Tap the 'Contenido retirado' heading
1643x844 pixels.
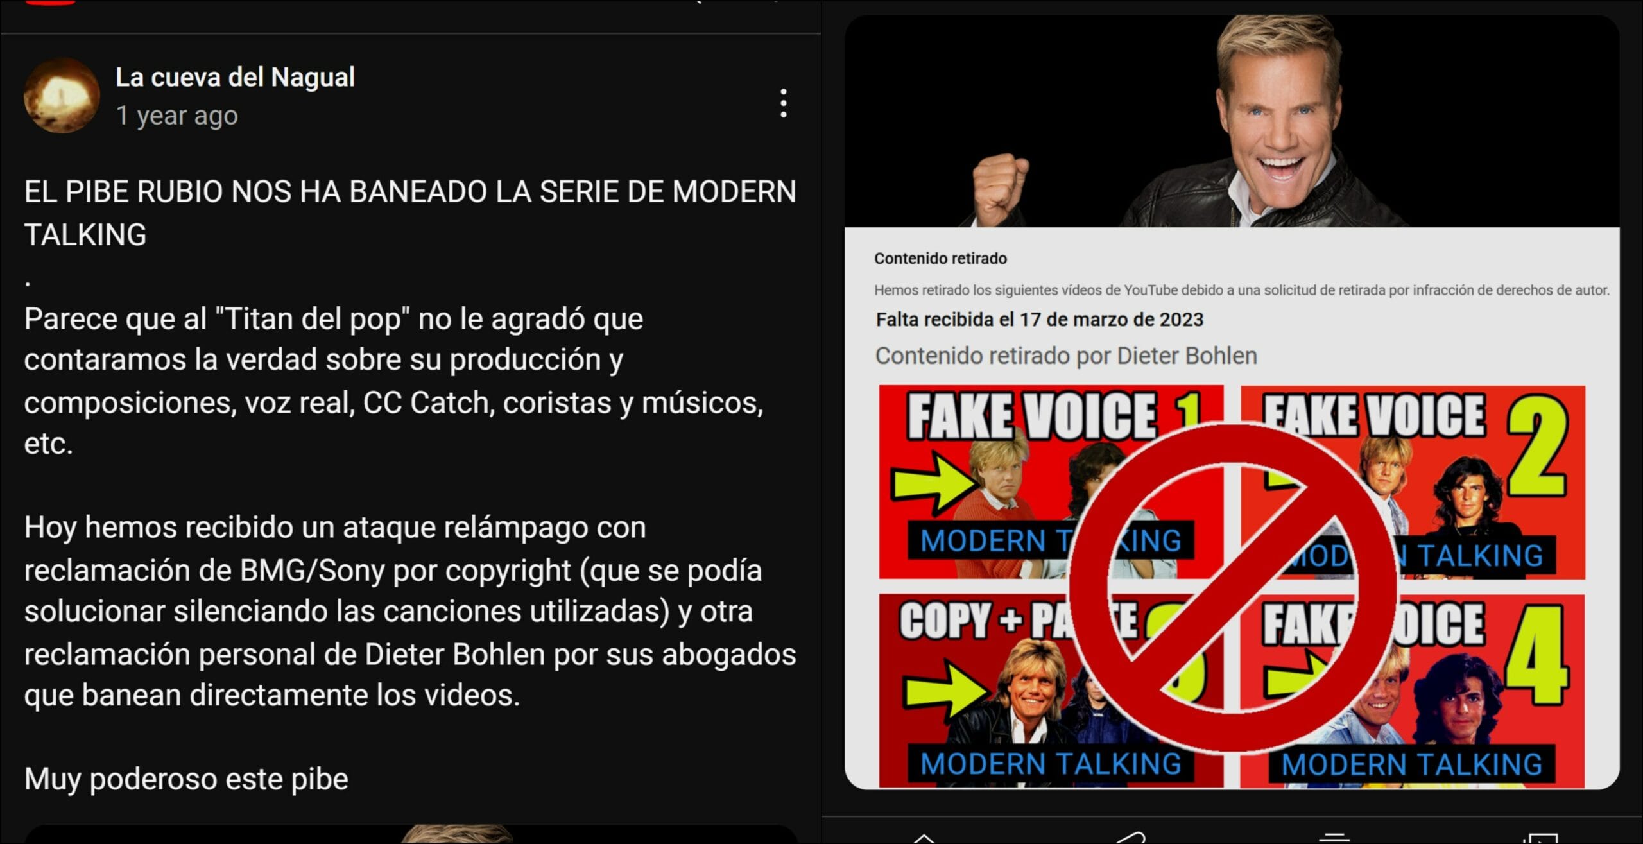point(940,259)
